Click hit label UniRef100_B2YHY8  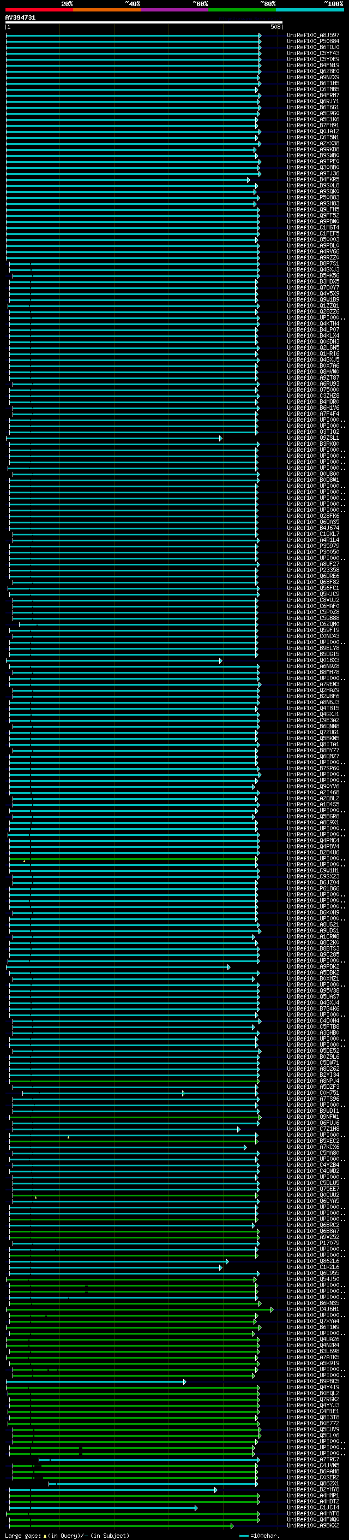tap(313, 1489)
